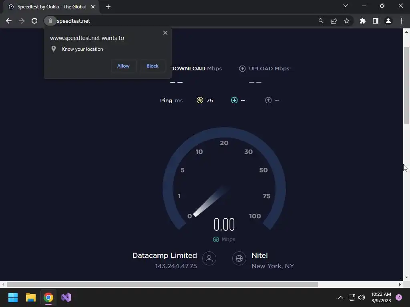
Task: Click the IP address 143.244.47.75
Action: click(176, 266)
